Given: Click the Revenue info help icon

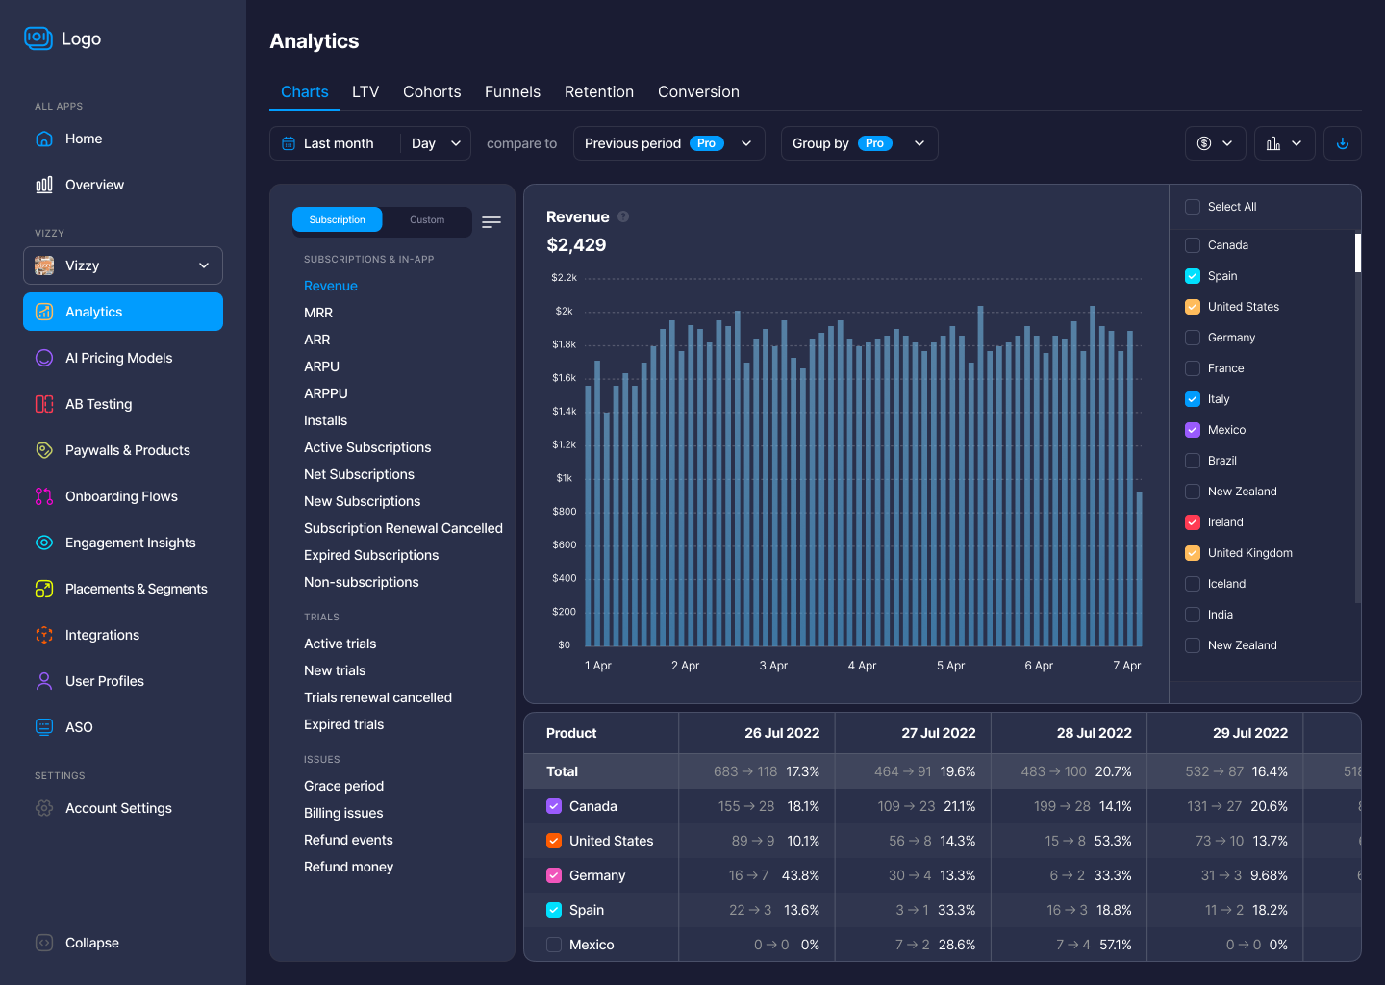Looking at the screenshot, I should (623, 216).
